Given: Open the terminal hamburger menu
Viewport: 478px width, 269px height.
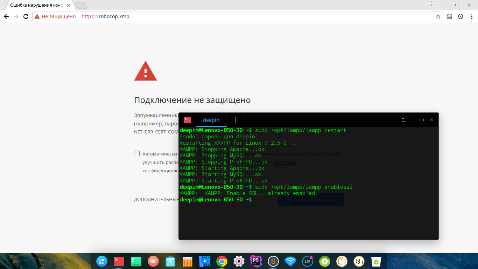Looking at the screenshot, I should coord(403,120).
